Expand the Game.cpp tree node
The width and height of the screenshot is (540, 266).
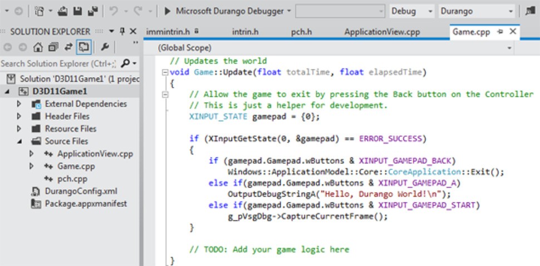pyautogui.click(x=32, y=166)
